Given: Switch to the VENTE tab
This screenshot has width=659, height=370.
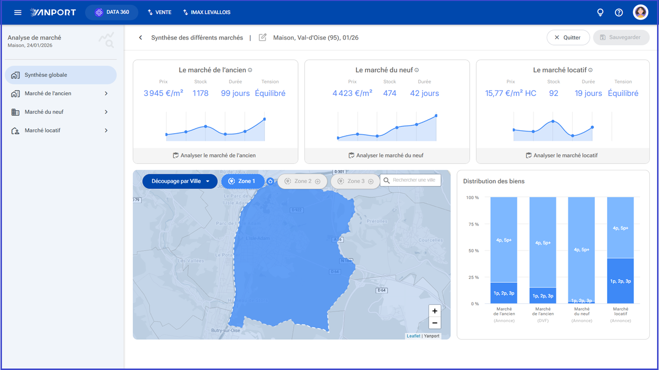Looking at the screenshot, I should click(159, 12).
